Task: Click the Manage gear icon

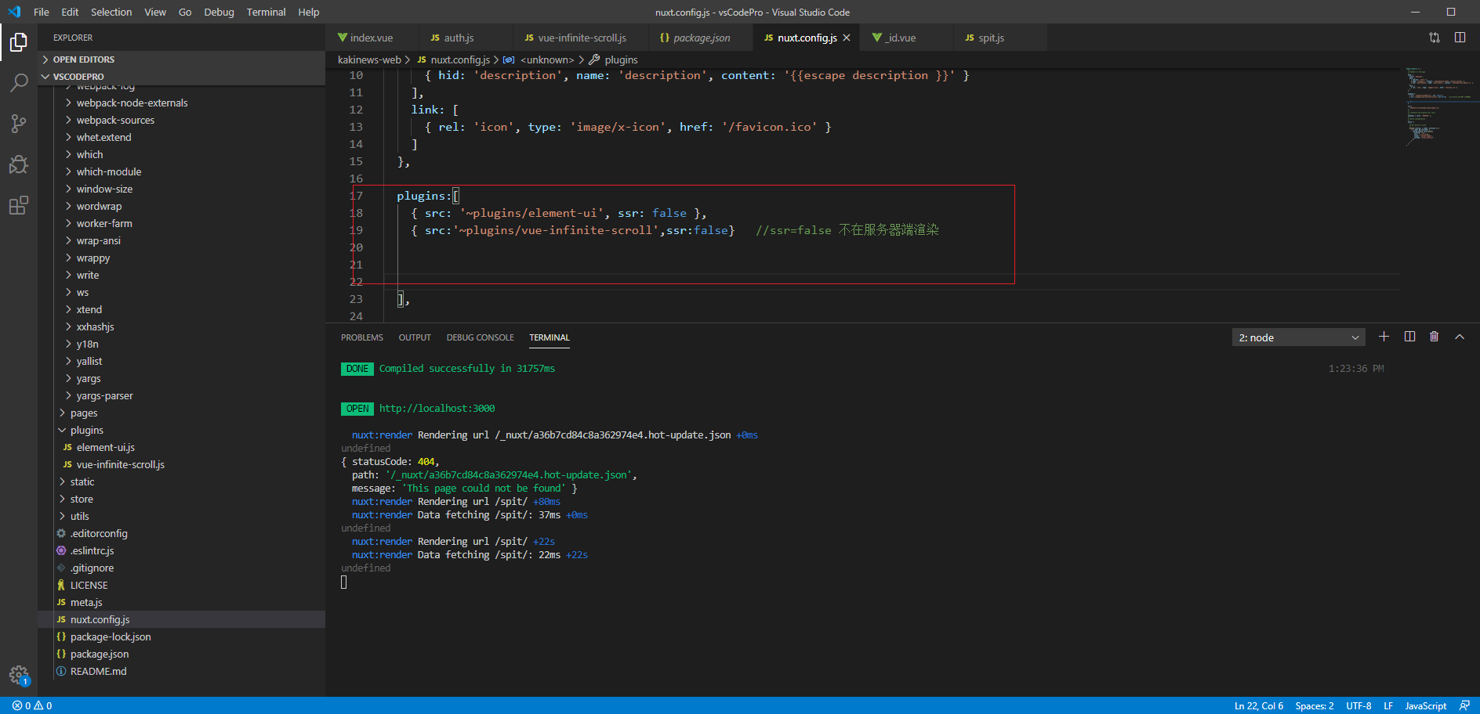Action: [x=19, y=675]
